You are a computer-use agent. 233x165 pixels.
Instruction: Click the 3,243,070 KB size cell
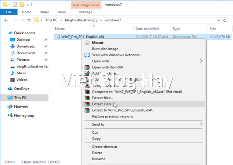220,37
